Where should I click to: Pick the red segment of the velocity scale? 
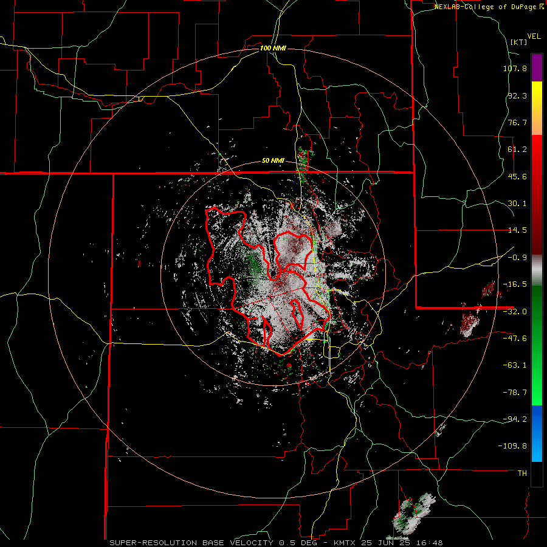point(537,194)
